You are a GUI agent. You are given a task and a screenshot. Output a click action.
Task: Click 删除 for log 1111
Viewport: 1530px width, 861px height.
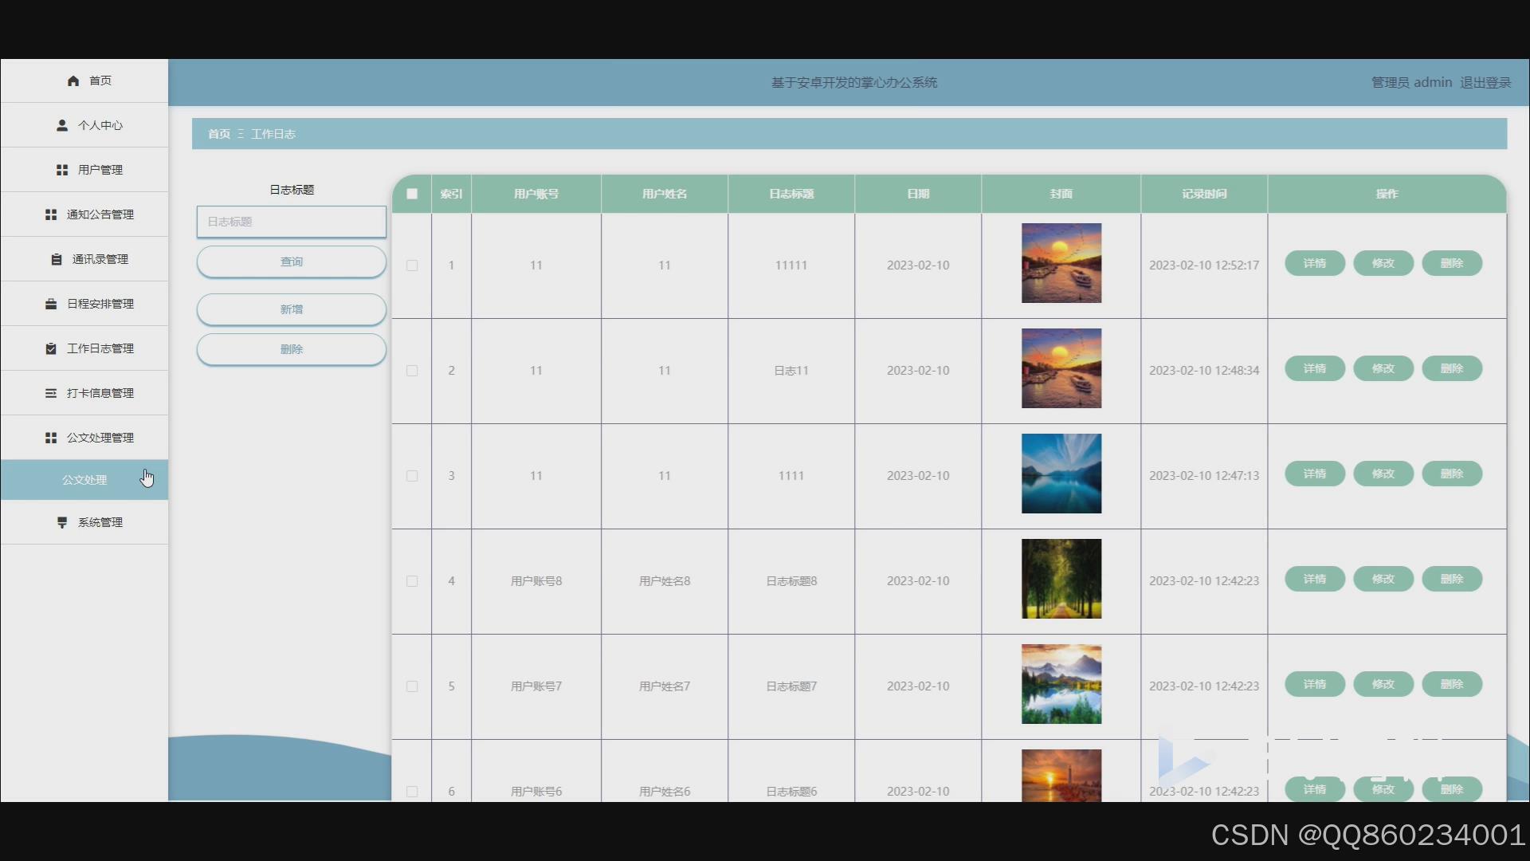(x=1452, y=474)
